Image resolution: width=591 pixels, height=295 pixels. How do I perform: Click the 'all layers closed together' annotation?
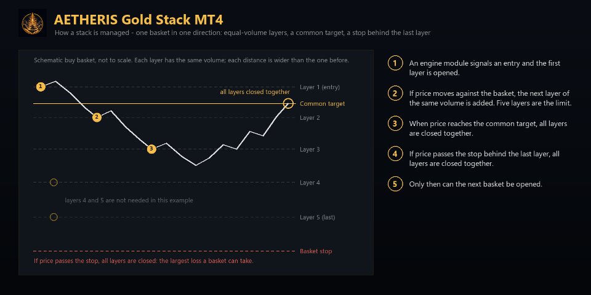(x=255, y=92)
